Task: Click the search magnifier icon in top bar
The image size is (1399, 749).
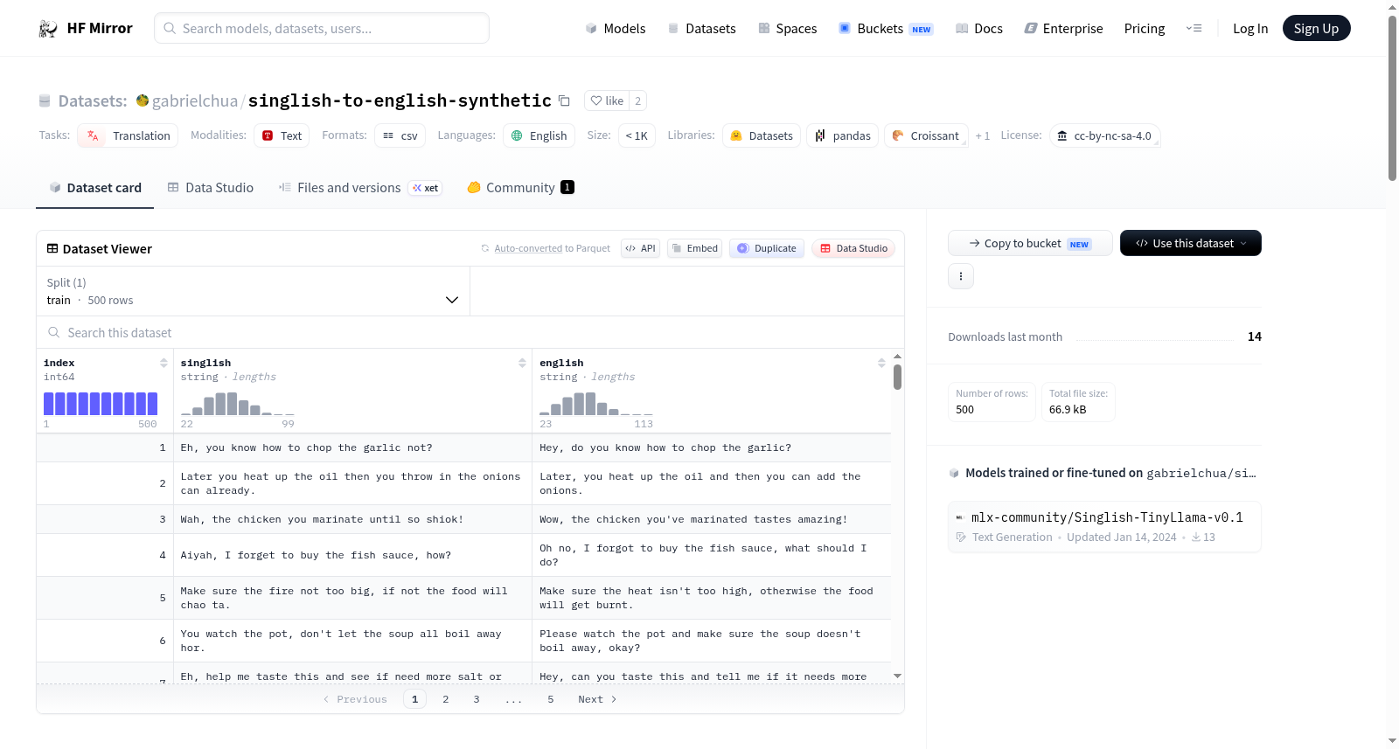Action: 170,28
